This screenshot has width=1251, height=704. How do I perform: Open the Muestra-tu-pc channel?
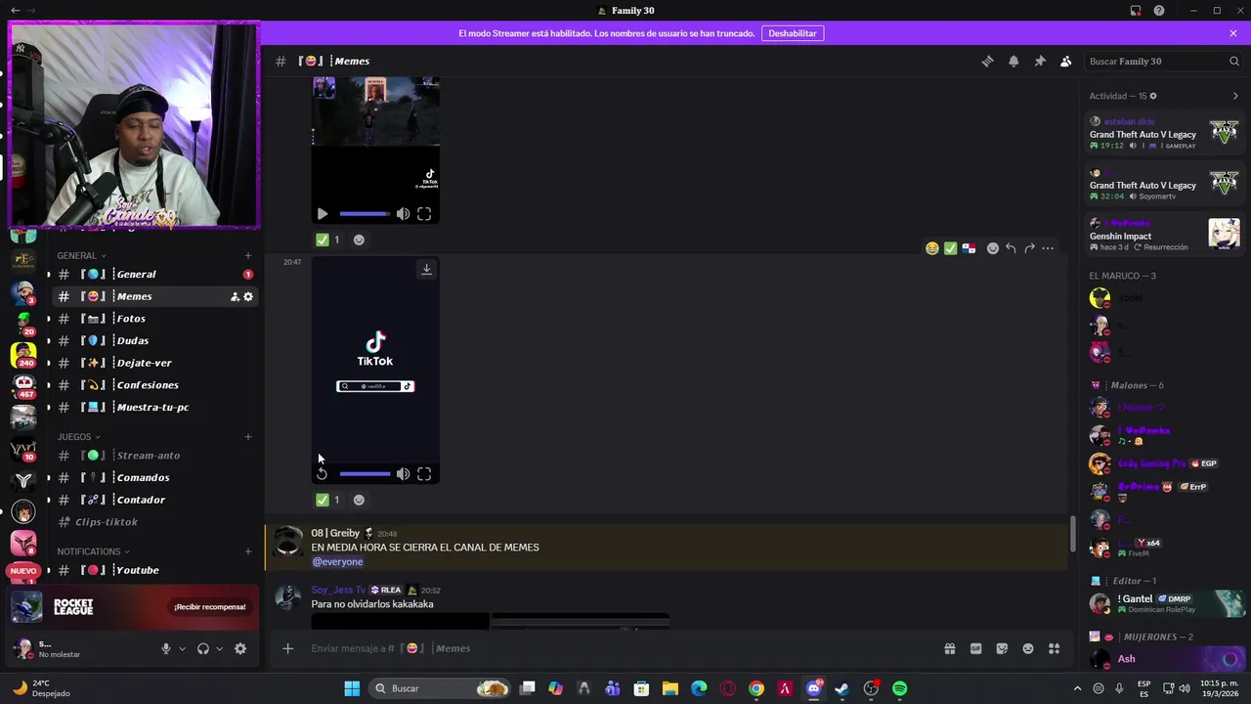pos(155,407)
